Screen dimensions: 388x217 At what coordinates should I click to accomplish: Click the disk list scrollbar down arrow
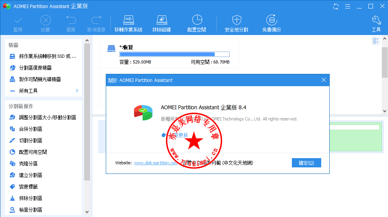click(385, 111)
